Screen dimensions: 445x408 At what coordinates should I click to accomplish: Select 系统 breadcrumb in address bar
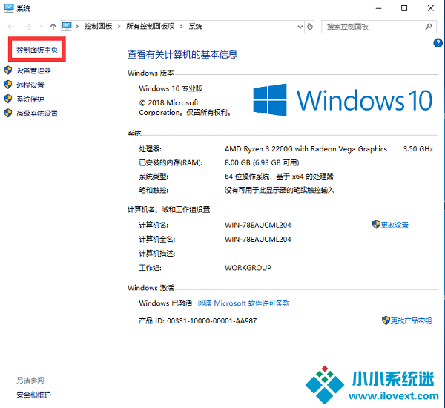pos(196,27)
